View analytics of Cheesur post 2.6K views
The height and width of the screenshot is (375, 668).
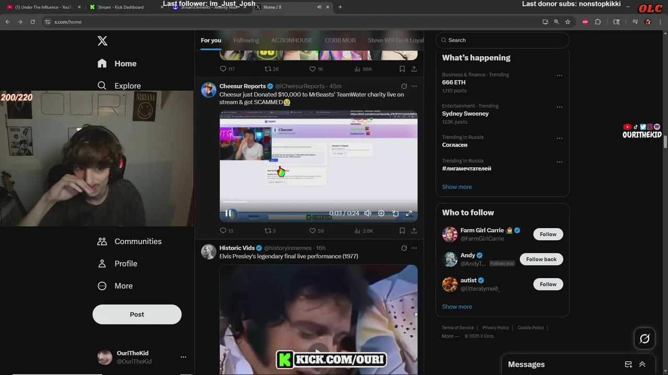pos(363,231)
